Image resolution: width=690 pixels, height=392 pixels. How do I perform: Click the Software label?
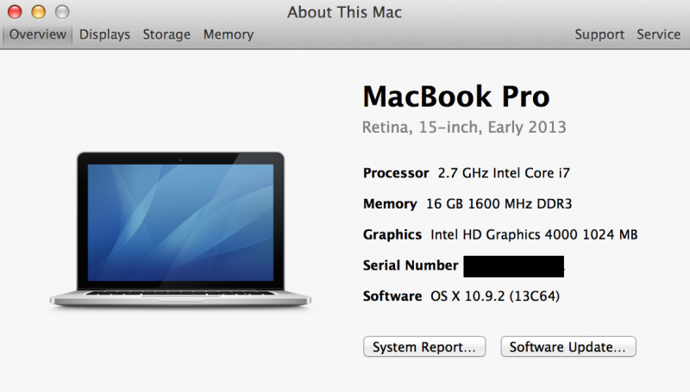pyautogui.click(x=392, y=296)
